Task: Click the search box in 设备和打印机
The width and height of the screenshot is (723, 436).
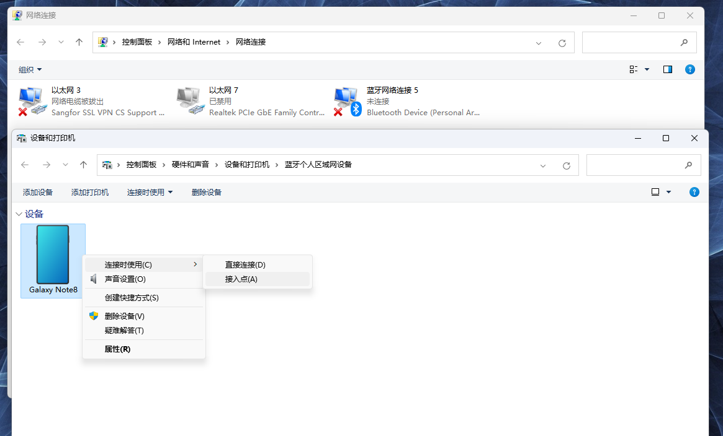Action: point(636,165)
